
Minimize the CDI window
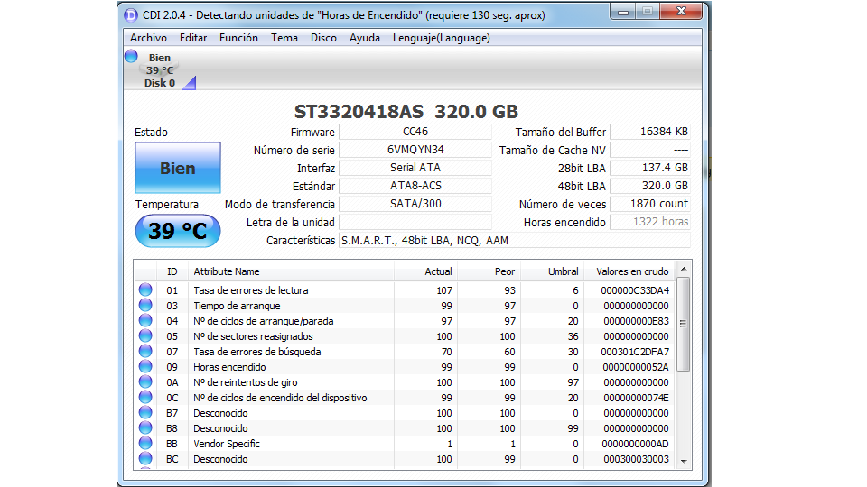622,12
